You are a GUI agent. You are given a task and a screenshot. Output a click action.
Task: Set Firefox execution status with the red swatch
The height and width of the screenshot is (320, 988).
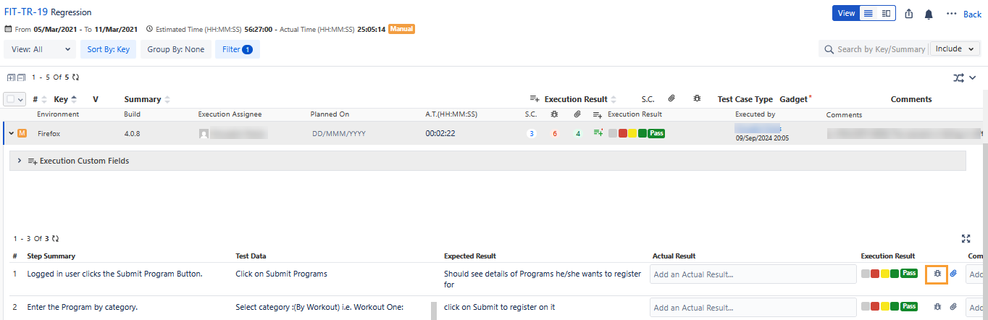pos(623,133)
